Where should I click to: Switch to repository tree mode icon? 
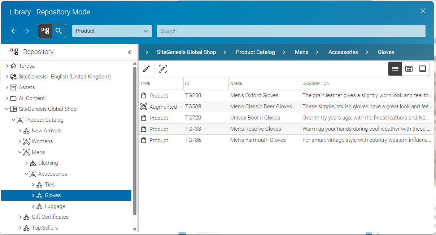click(45, 31)
